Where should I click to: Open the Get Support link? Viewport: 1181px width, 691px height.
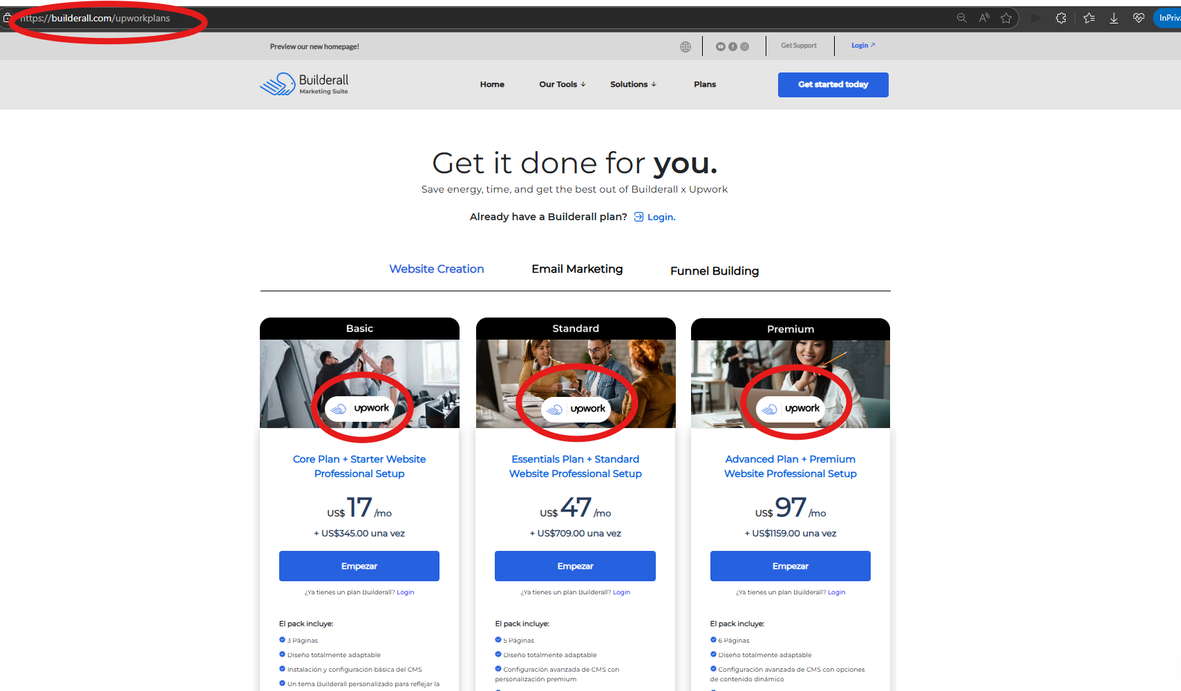tap(799, 46)
